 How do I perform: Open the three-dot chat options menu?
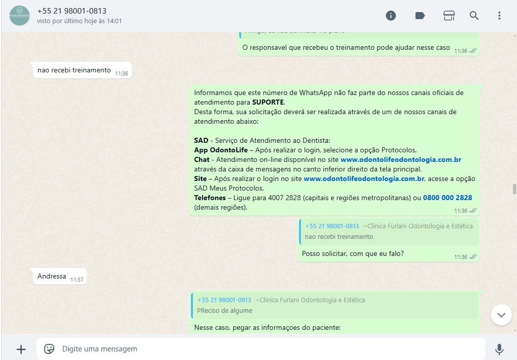point(499,16)
